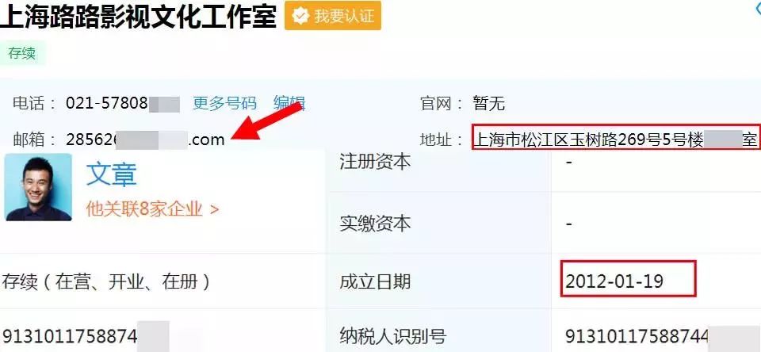Viewport: 761px width, 352px height.
Task: Click the red arrow pointing at email
Action: pyautogui.click(x=268, y=122)
